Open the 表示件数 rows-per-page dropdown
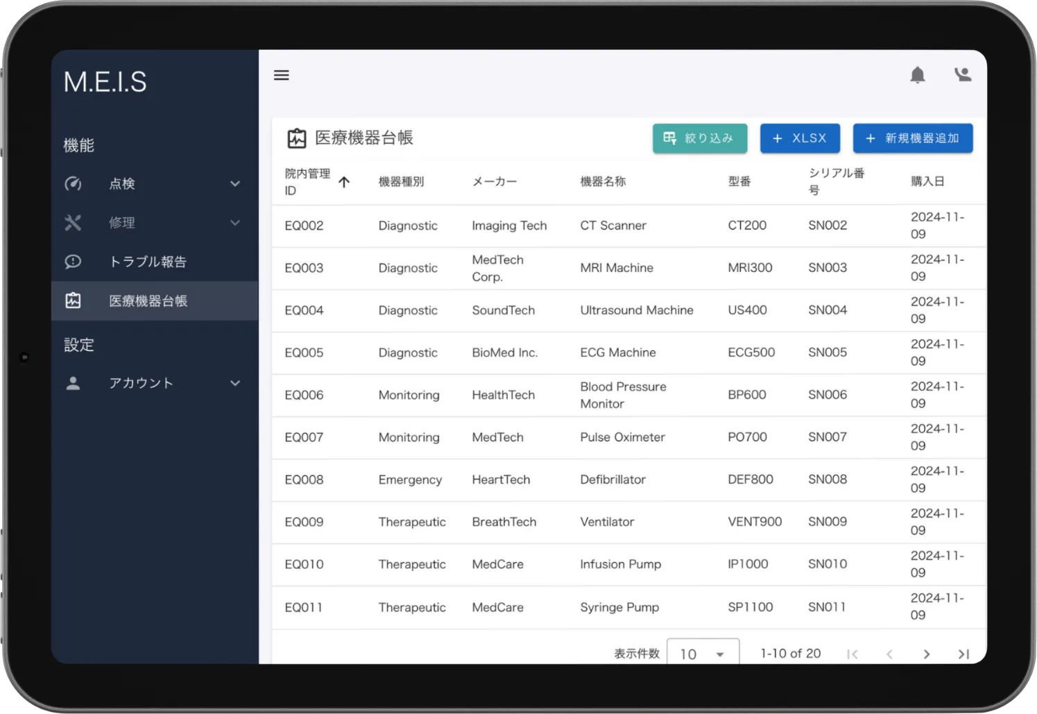 [703, 654]
